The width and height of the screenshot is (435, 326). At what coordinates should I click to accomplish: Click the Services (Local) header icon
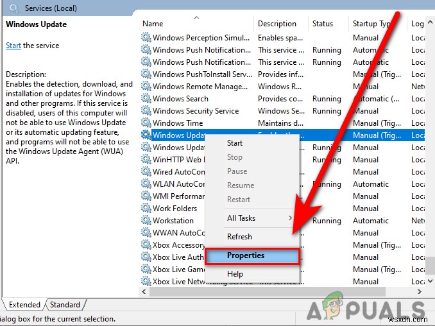(14, 8)
